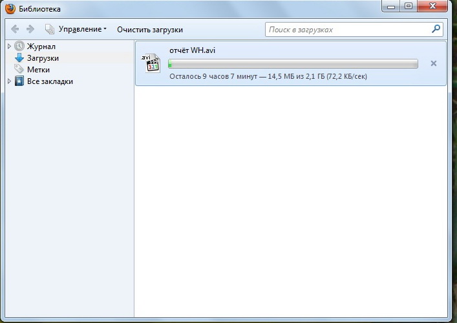Click the remaining time download status text

[x=268, y=76]
